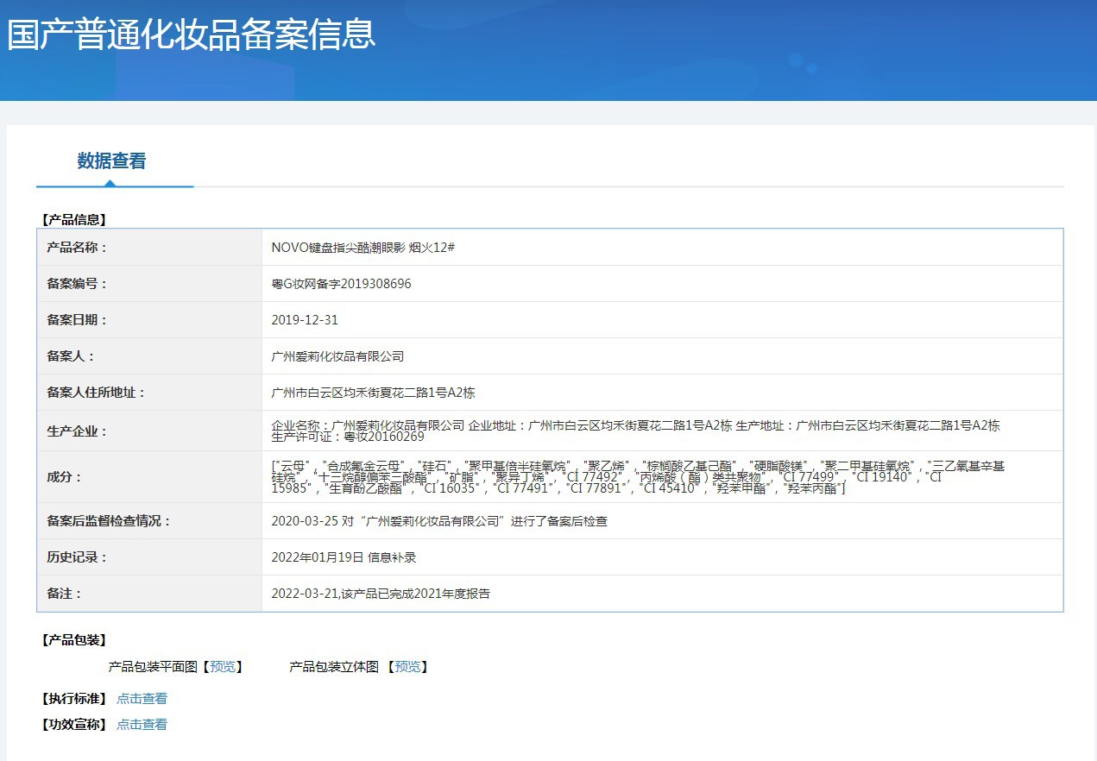Click the 生产许可证 粤妆20160269 text
The height and width of the screenshot is (761, 1097).
click(x=348, y=437)
